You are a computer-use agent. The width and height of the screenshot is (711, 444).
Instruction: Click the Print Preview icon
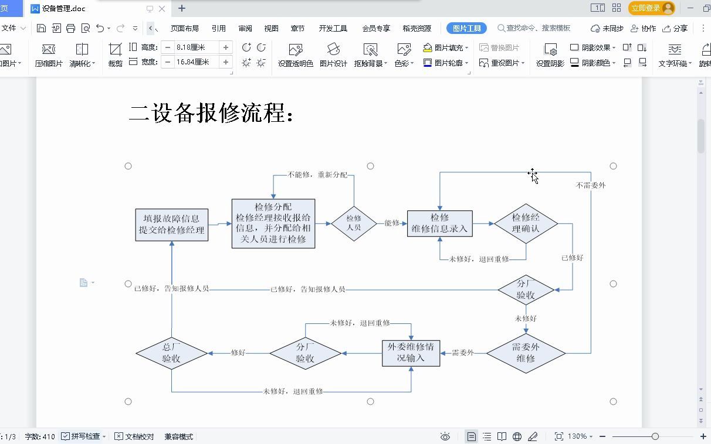click(x=86, y=28)
